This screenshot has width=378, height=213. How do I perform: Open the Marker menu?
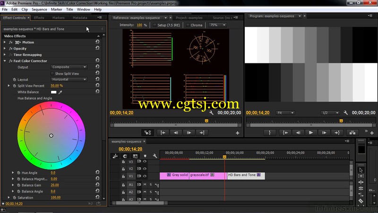point(56,9)
